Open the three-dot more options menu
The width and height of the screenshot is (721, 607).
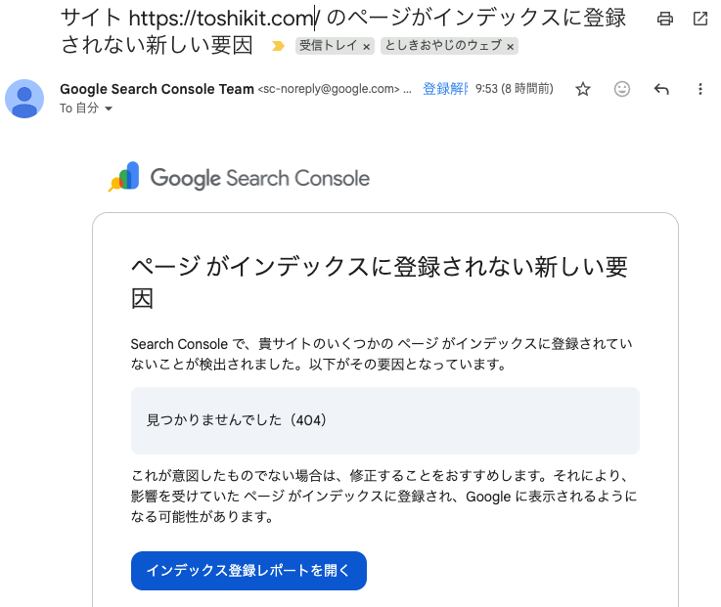699,89
